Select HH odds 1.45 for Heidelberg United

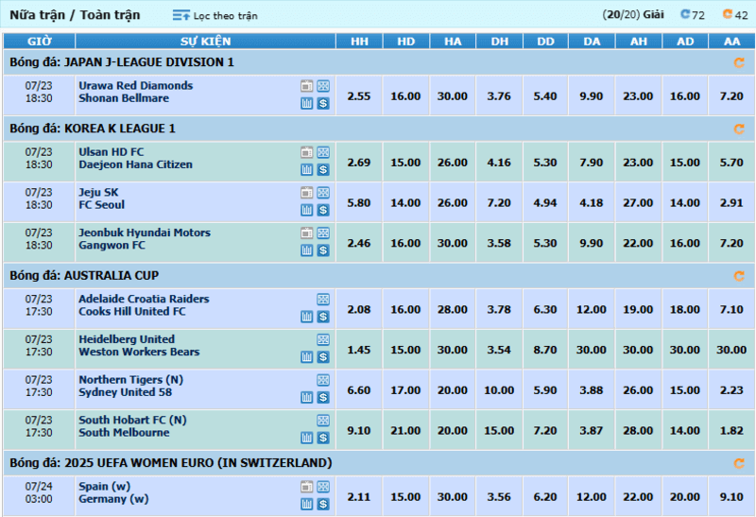(359, 350)
